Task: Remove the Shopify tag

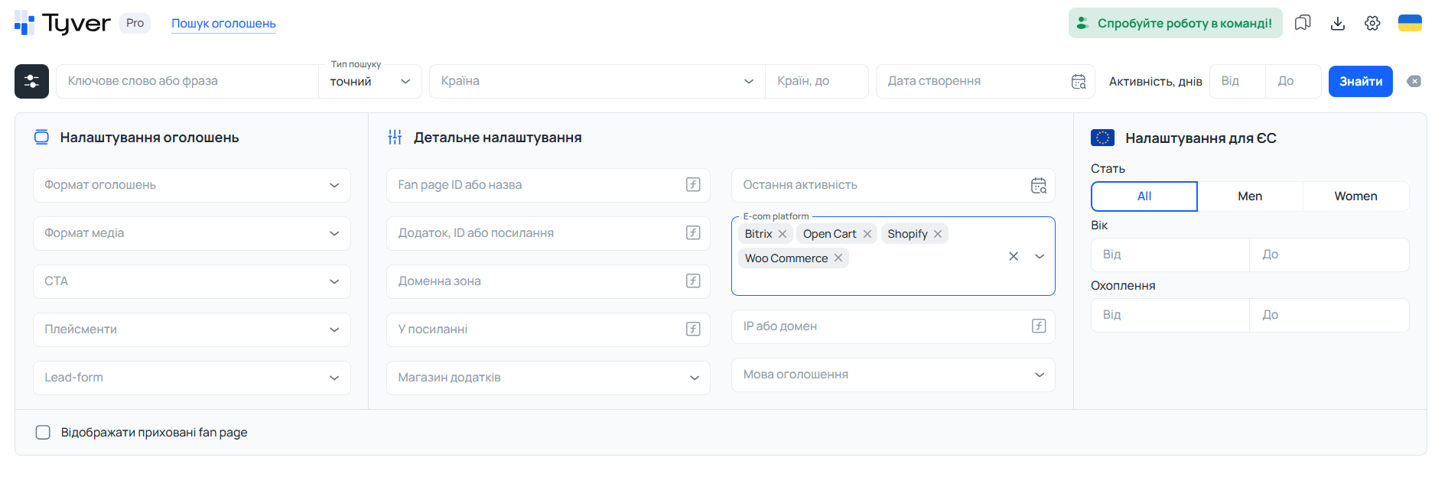Action: [x=938, y=234]
